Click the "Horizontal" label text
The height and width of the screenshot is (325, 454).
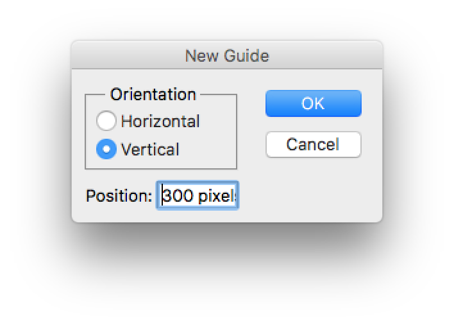[160, 121]
